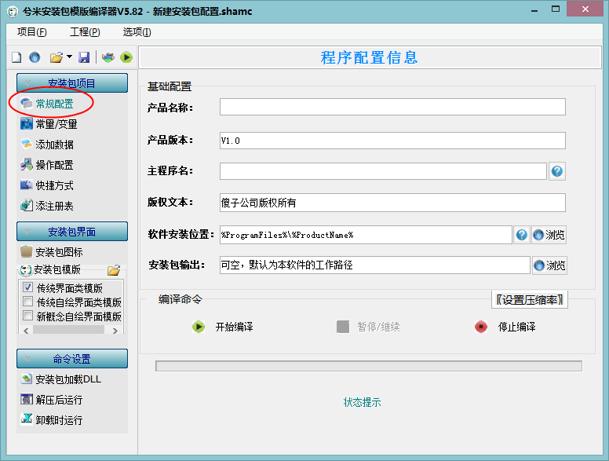Click the green play compile toolbar icon

point(126,57)
